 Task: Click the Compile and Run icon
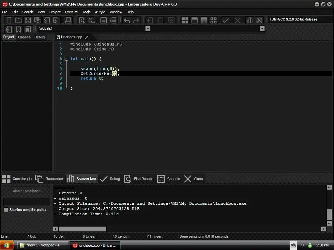(204, 21)
